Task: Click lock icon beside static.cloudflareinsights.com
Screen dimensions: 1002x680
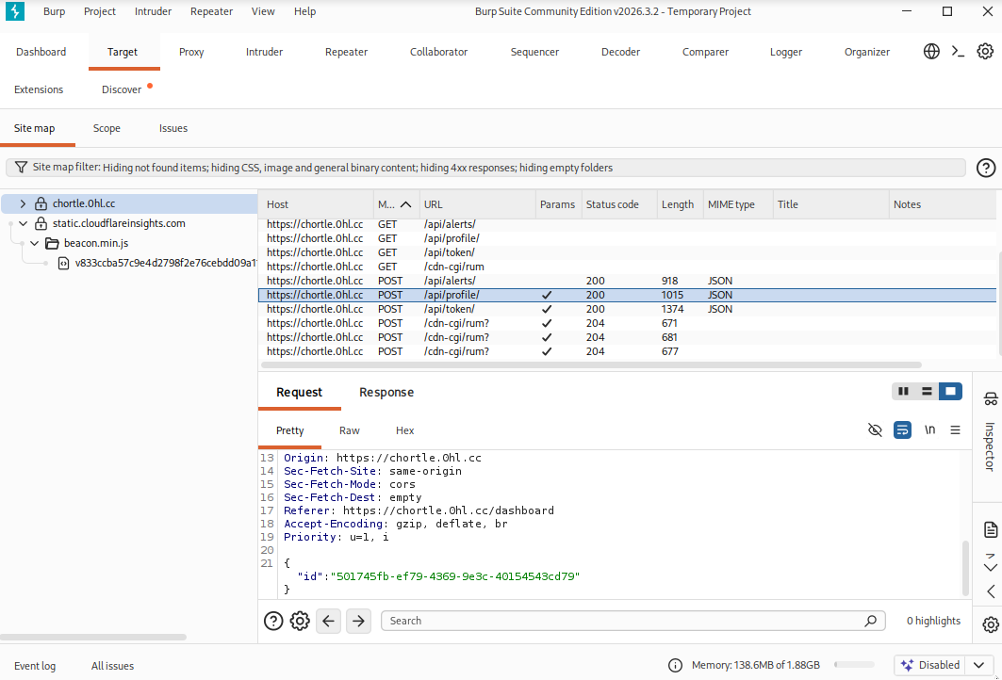Action: pyautogui.click(x=41, y=223)
